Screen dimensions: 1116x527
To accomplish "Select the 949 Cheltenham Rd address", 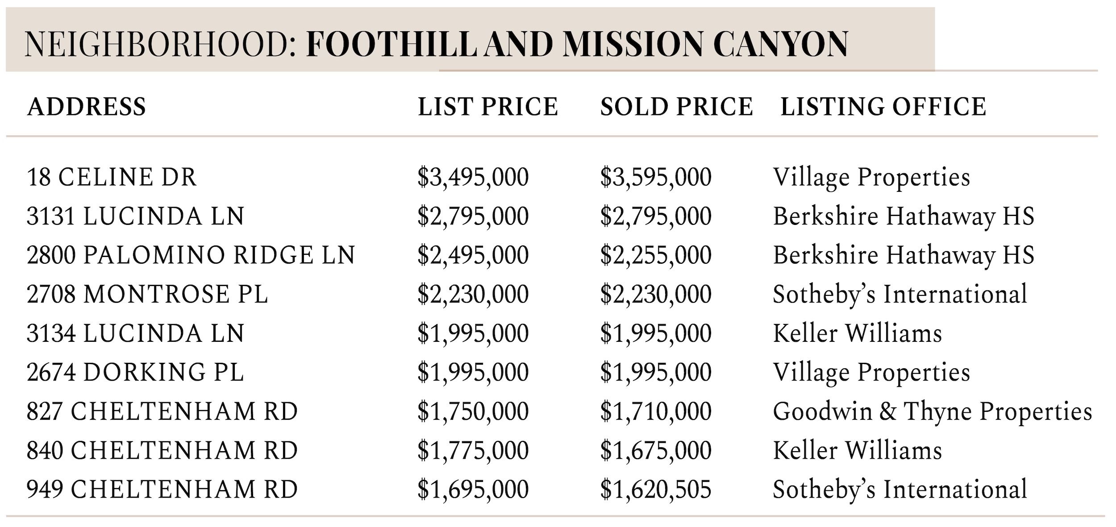I will point(162,489).
